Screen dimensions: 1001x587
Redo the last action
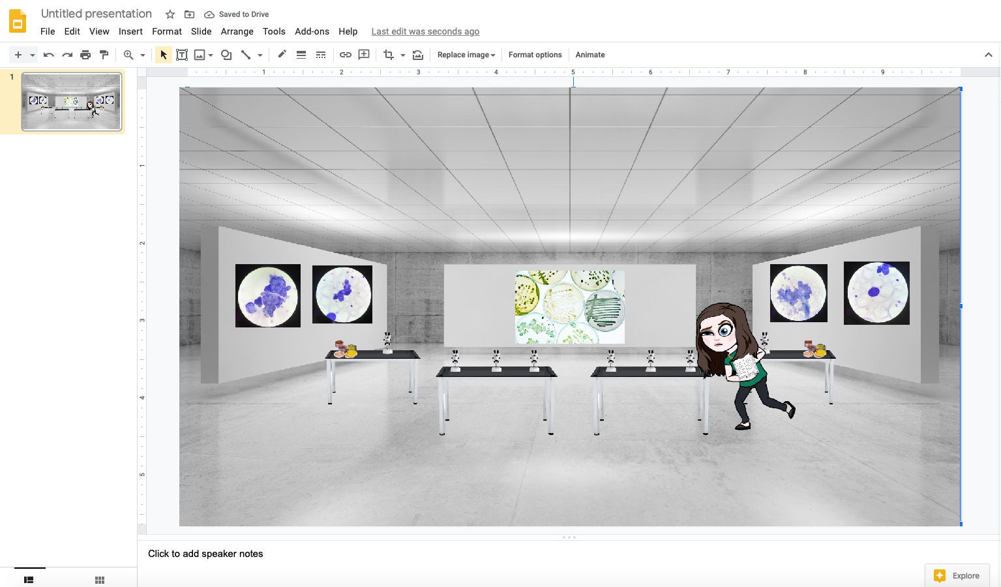coord(67,55)
